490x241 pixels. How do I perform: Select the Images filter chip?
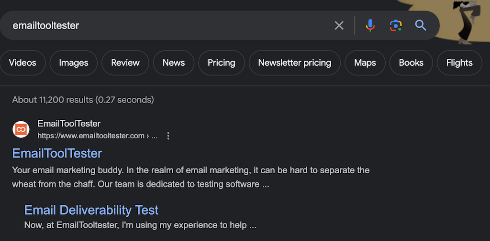tap(73, 63)
